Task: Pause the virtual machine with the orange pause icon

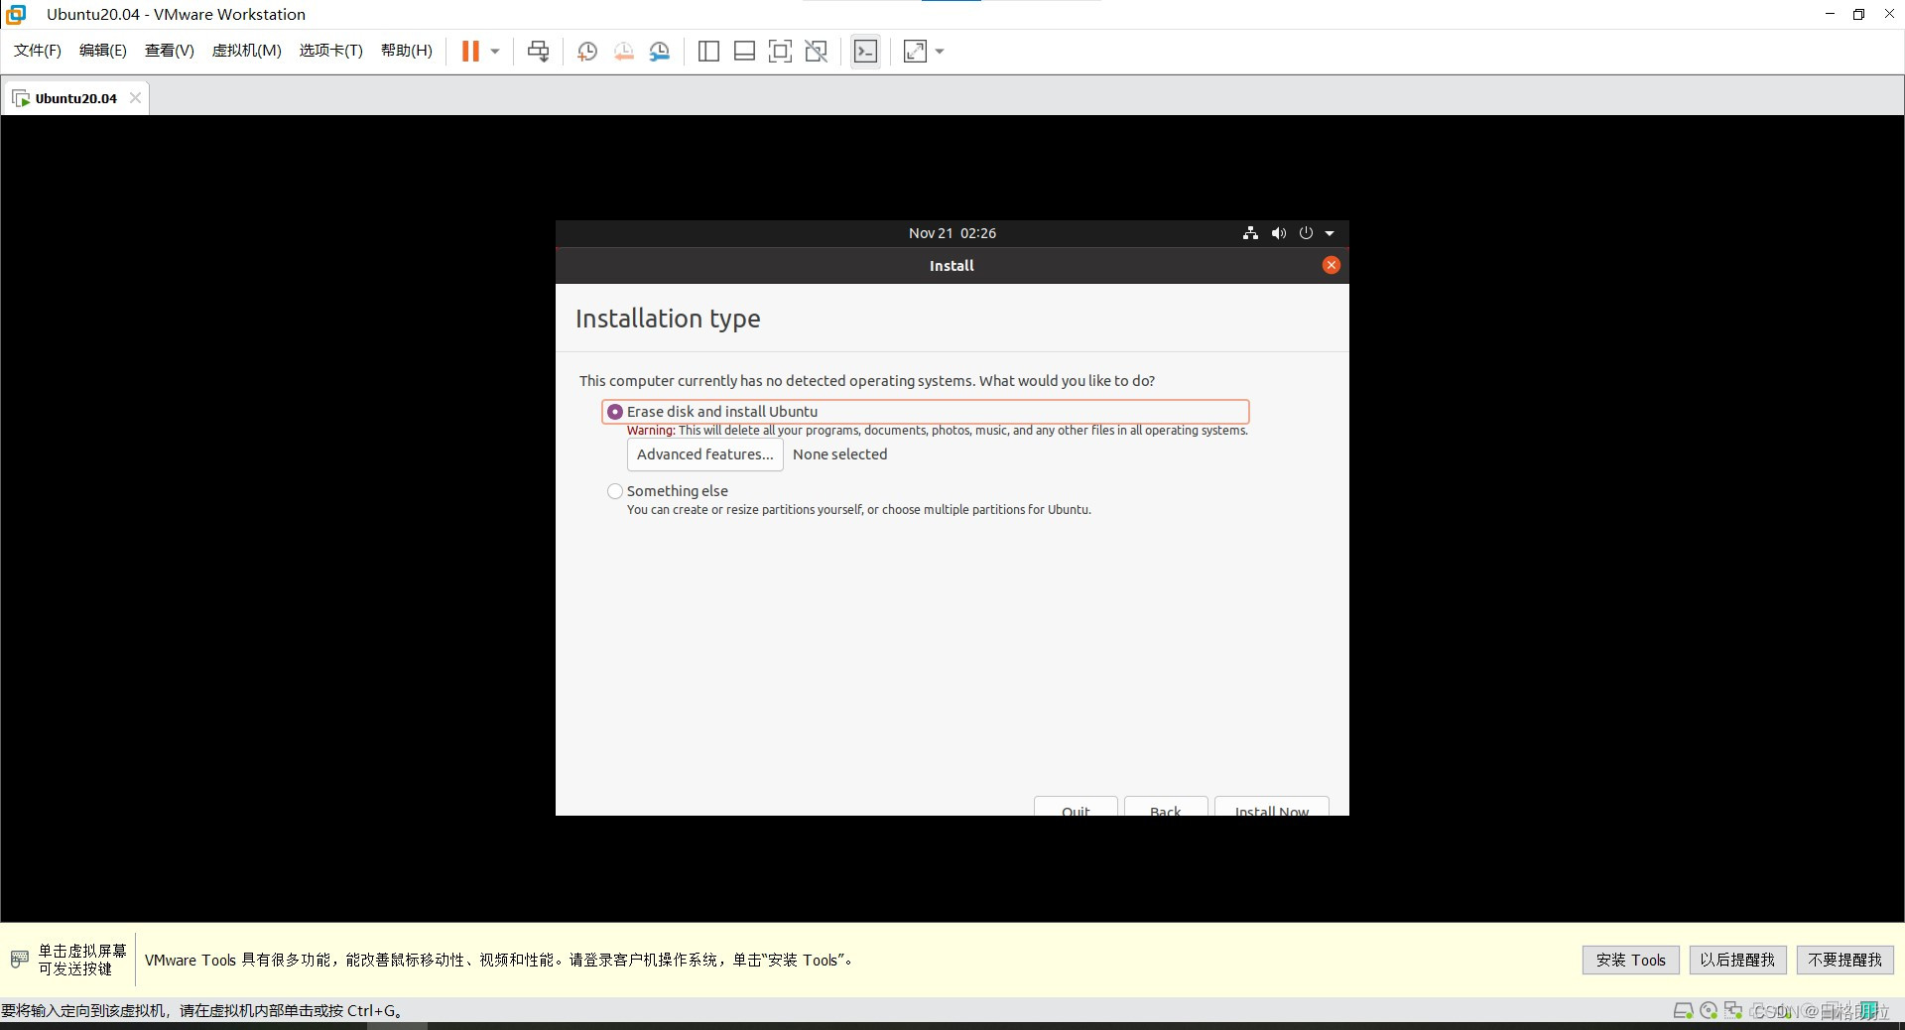Action: tap(470, 52)
